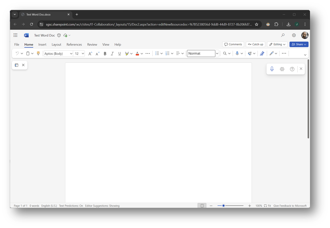The image size is (330, 228).
Task: Click the dictation help question mark
Action: click(x=292, y=69)
